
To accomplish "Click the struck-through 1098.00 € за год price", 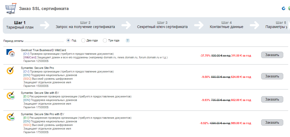I will (220, 123).
